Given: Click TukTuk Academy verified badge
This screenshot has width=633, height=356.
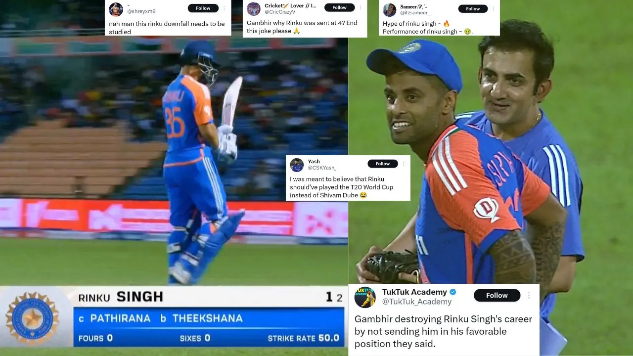Looking at the screenshot, I should [x=453, y=292].
